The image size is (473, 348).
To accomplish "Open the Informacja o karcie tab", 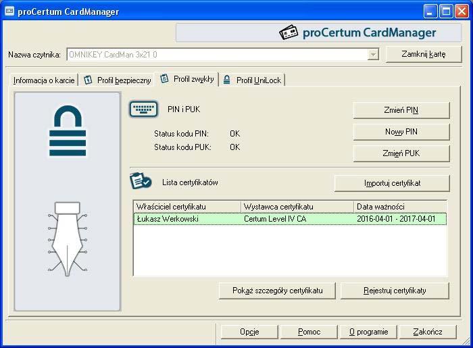I will click(x=44, y=80).
